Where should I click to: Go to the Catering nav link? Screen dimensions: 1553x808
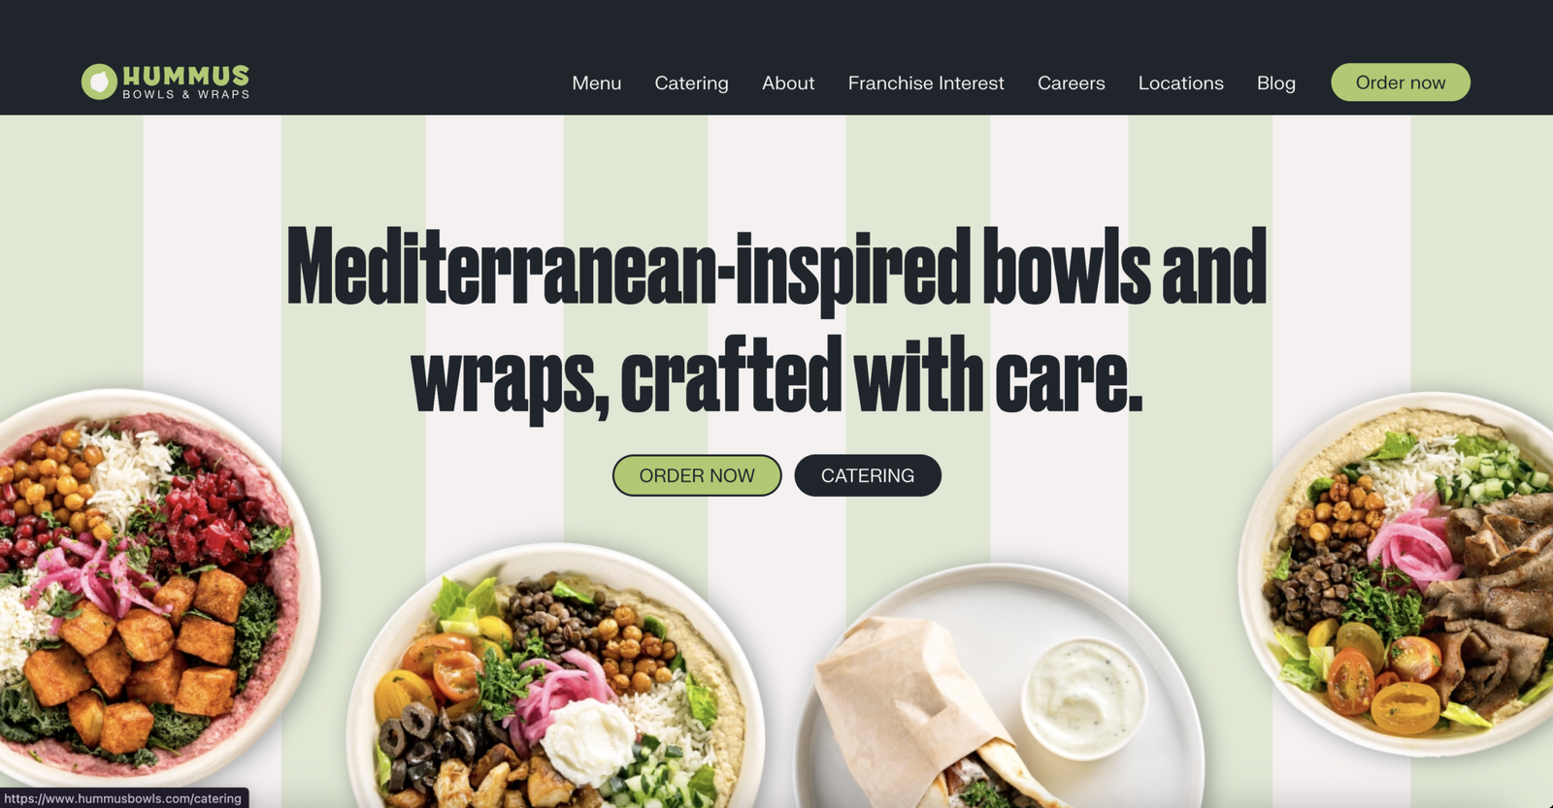[691, 83]
